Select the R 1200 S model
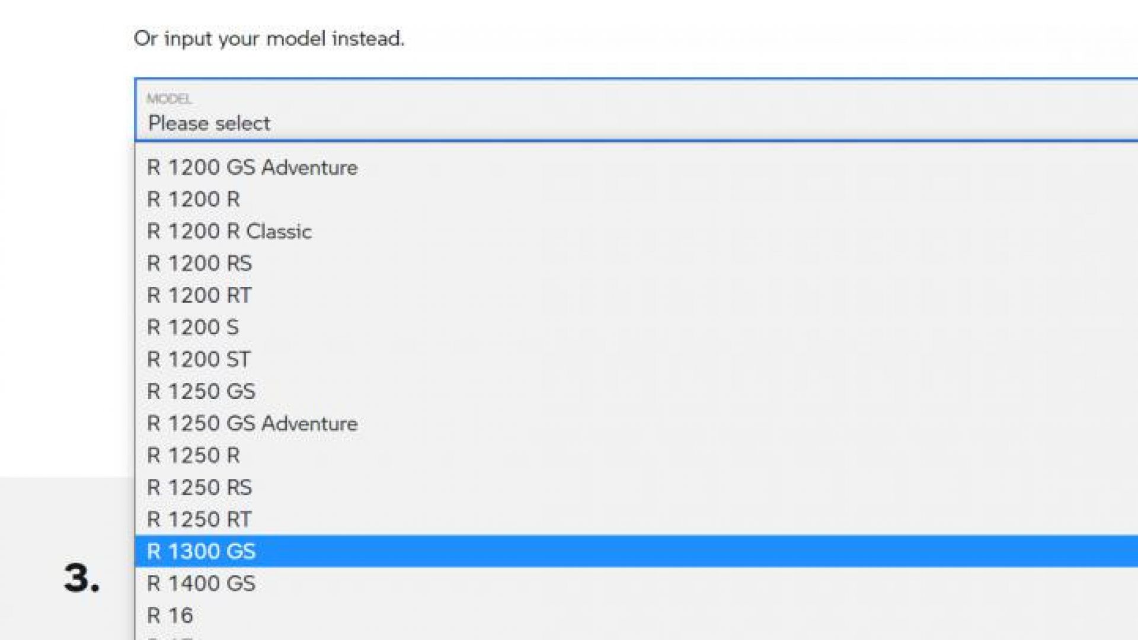1138x640 pixels. (193, 328)
